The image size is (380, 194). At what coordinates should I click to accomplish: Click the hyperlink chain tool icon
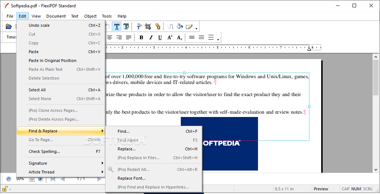point(158,26)
